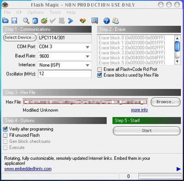Image resolution: width=184 pixels, height=181 pixels.
Task: Click the Oscillator (MHz) input field
Action: pos(64,74)
